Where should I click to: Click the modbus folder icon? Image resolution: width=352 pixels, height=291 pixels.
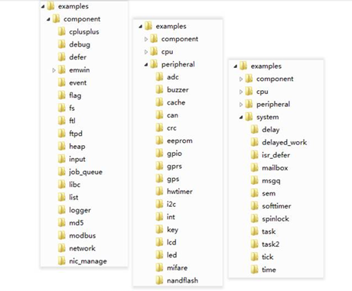click(61, 235)
